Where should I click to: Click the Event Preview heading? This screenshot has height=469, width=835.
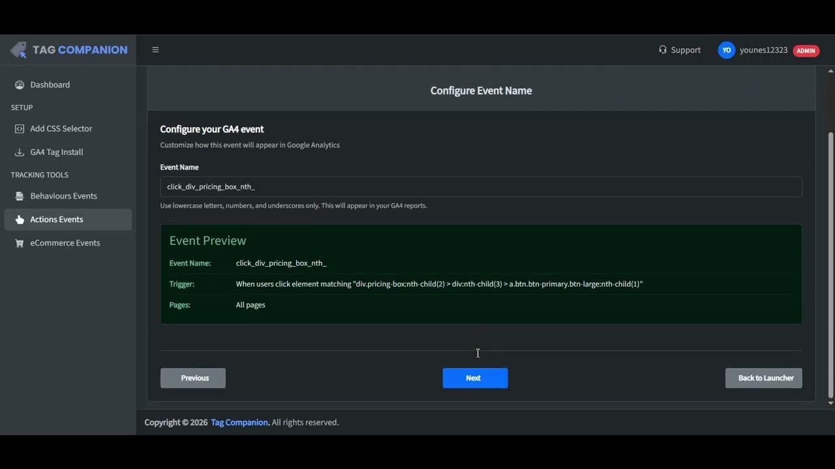(207, 240)
